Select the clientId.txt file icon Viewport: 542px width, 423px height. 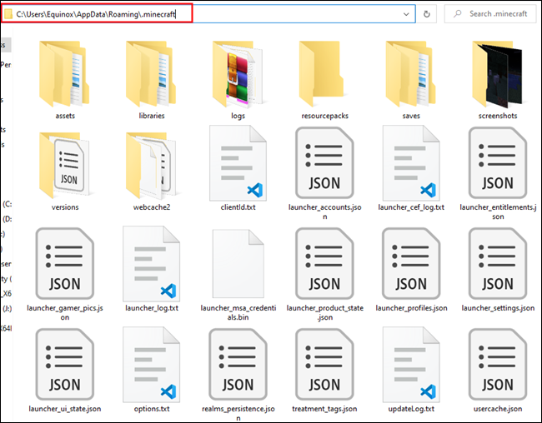(x=238, y=163)
